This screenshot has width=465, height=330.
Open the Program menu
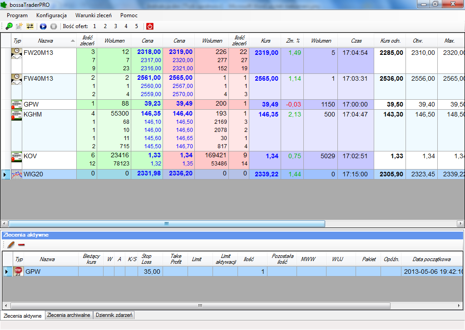[17, 15]
